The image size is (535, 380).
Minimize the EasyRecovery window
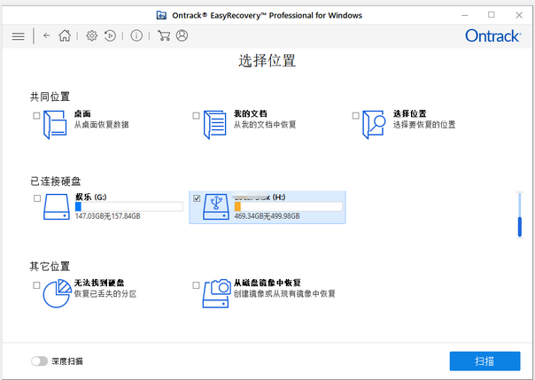(465, 15)
